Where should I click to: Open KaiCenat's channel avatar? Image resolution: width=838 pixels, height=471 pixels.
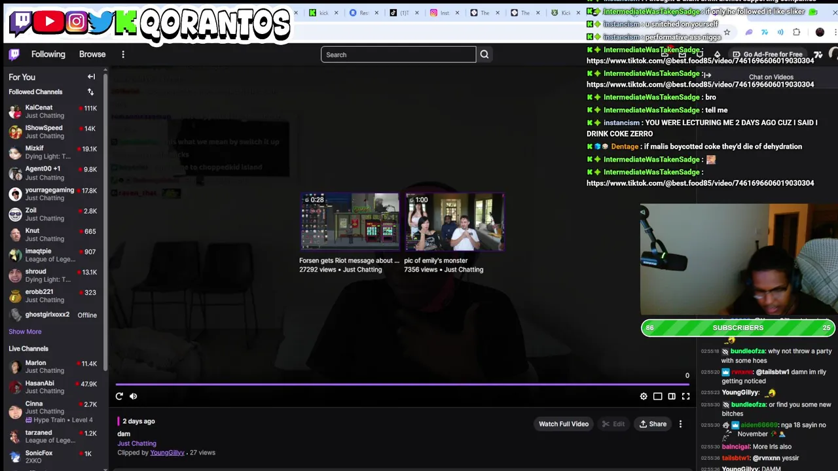click(15, 112)
